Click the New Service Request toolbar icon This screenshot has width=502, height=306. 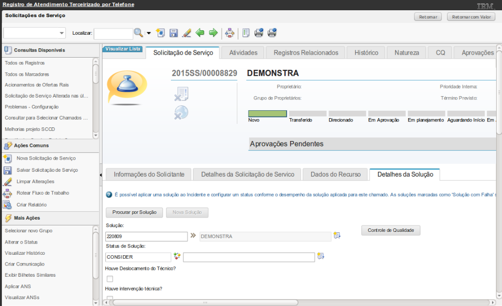coord(161,33)
